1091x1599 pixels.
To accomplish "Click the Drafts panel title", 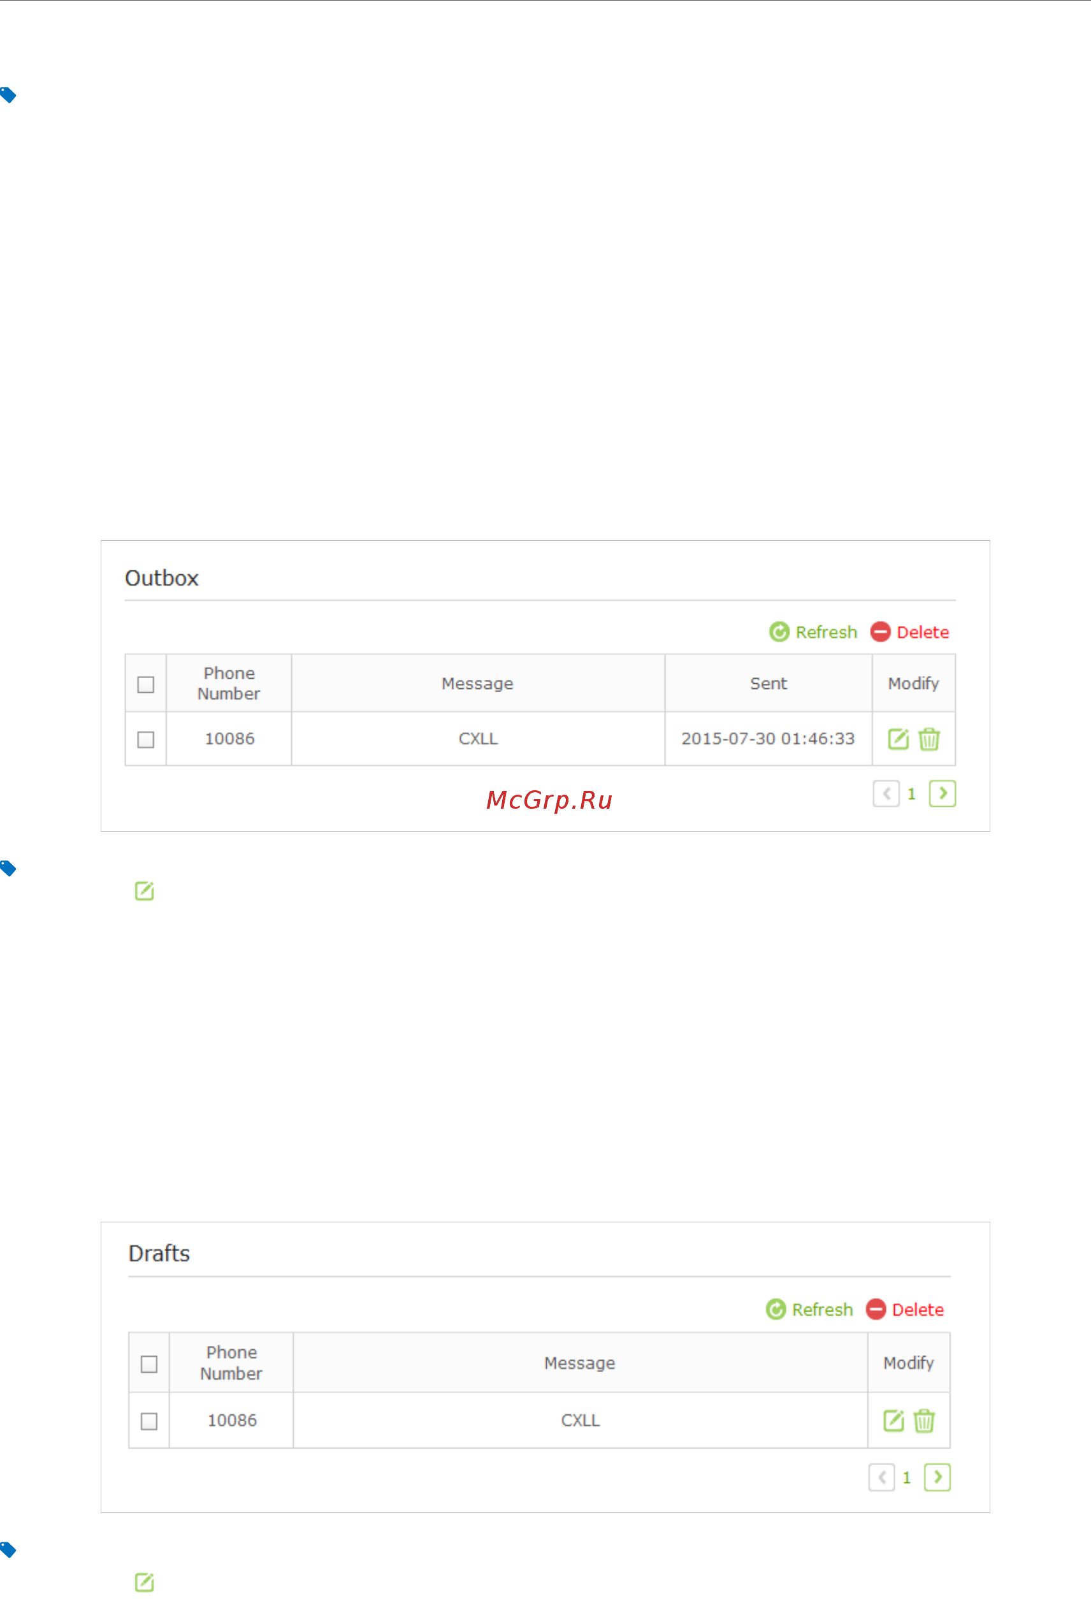I will pos(159,1254).
